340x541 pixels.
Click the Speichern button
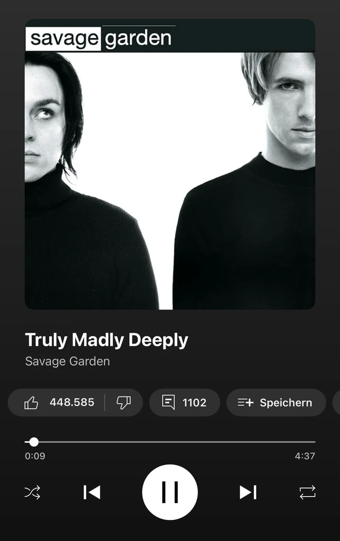276,403
